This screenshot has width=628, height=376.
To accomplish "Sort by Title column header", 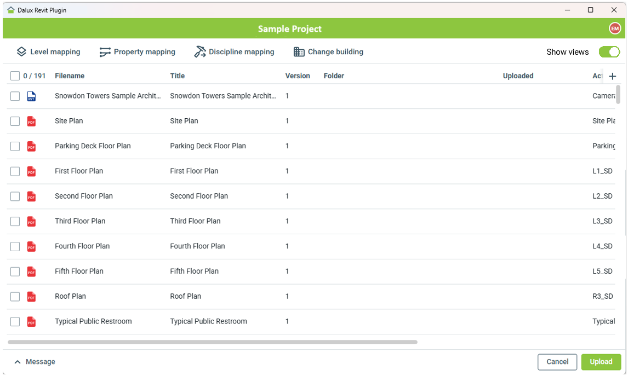I will click(x=178, y=76).
